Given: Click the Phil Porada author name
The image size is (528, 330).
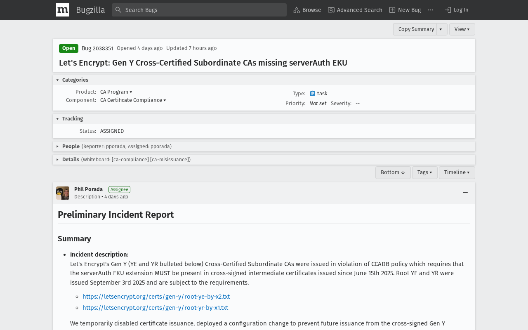Looking at the screenshot, I should click(x=88, y=189).
